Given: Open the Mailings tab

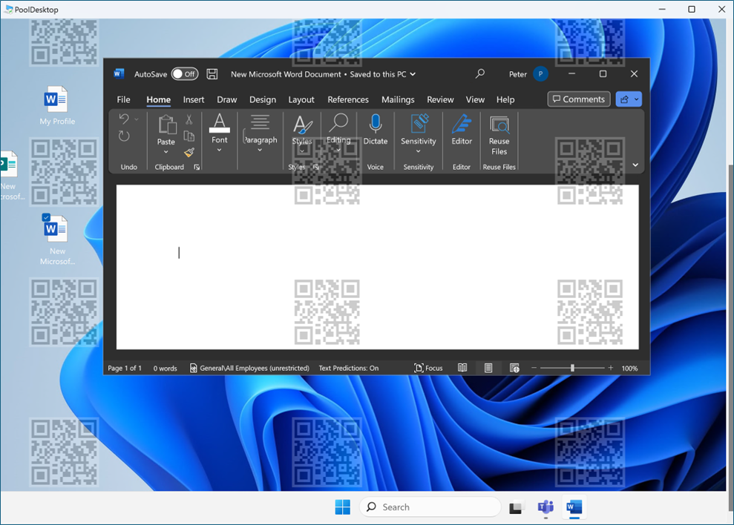Looking at the screenshot, I should tap(398, 99).
